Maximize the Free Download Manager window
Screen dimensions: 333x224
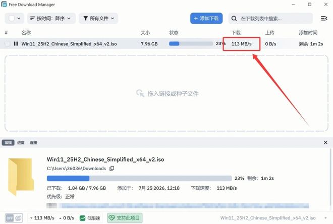[310, 5]
